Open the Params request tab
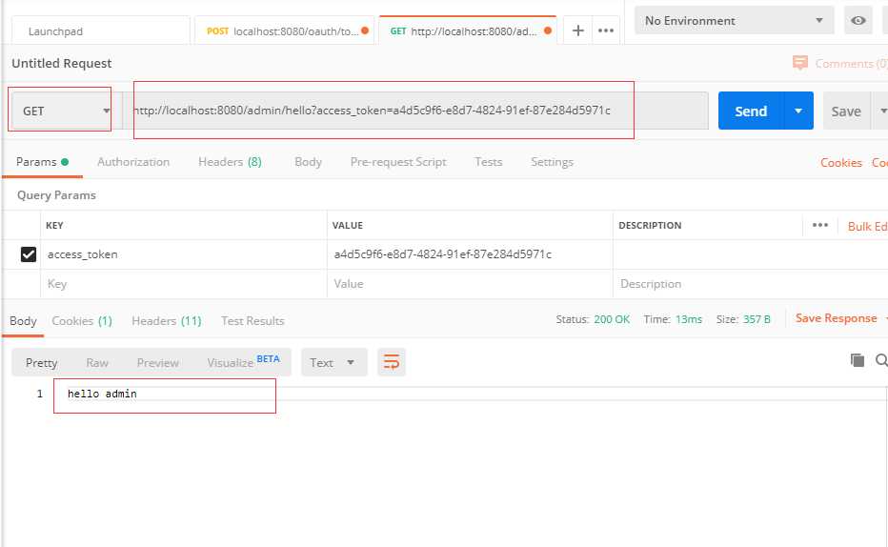This screenshot has height=547, width=888. point(42,162)
